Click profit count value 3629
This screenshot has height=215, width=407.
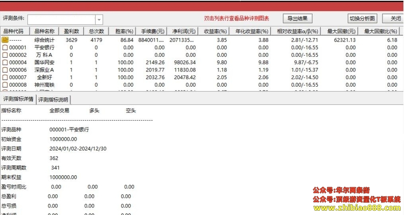71,40
